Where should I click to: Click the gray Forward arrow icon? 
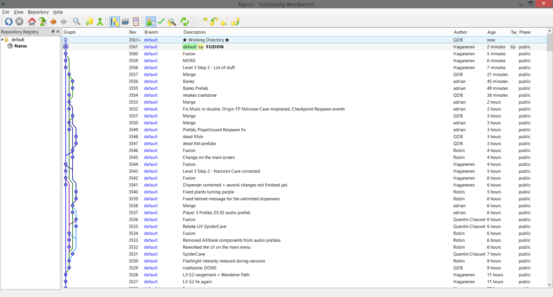tap(64, 22)
